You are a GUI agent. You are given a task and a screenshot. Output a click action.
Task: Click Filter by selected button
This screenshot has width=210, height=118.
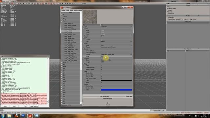pyautogui.click(x=104, y=96)
